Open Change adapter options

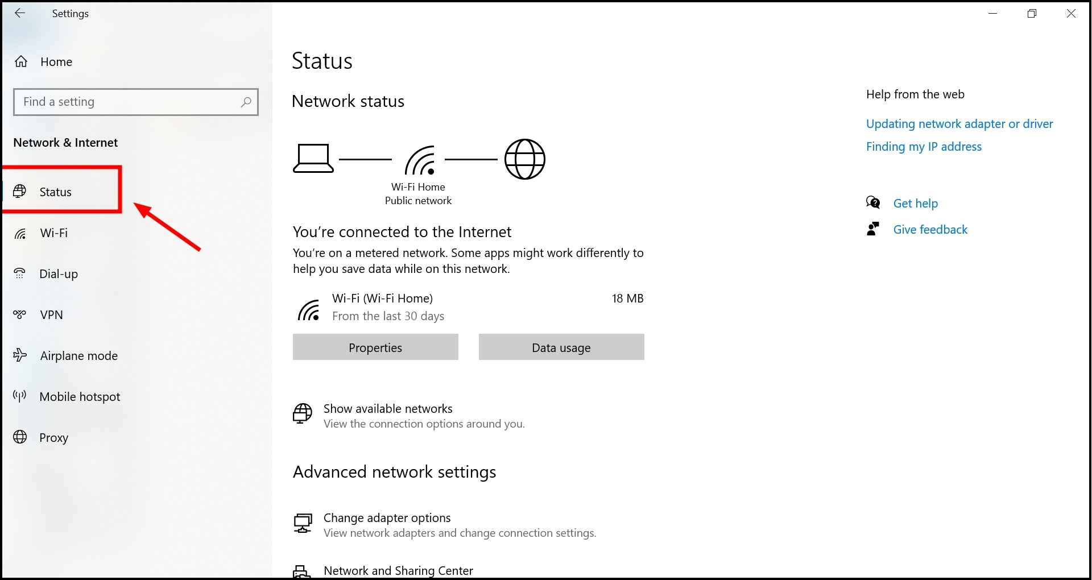pos(387,518)
